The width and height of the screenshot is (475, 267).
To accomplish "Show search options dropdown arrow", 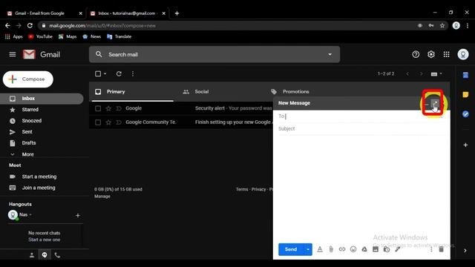I will (330, 54).
